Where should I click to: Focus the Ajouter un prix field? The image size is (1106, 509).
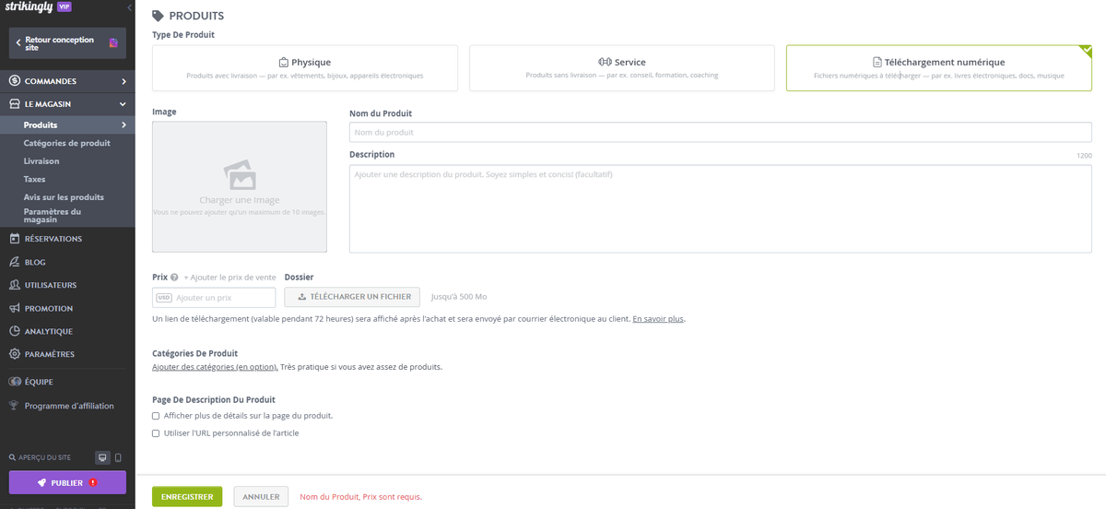214,298
